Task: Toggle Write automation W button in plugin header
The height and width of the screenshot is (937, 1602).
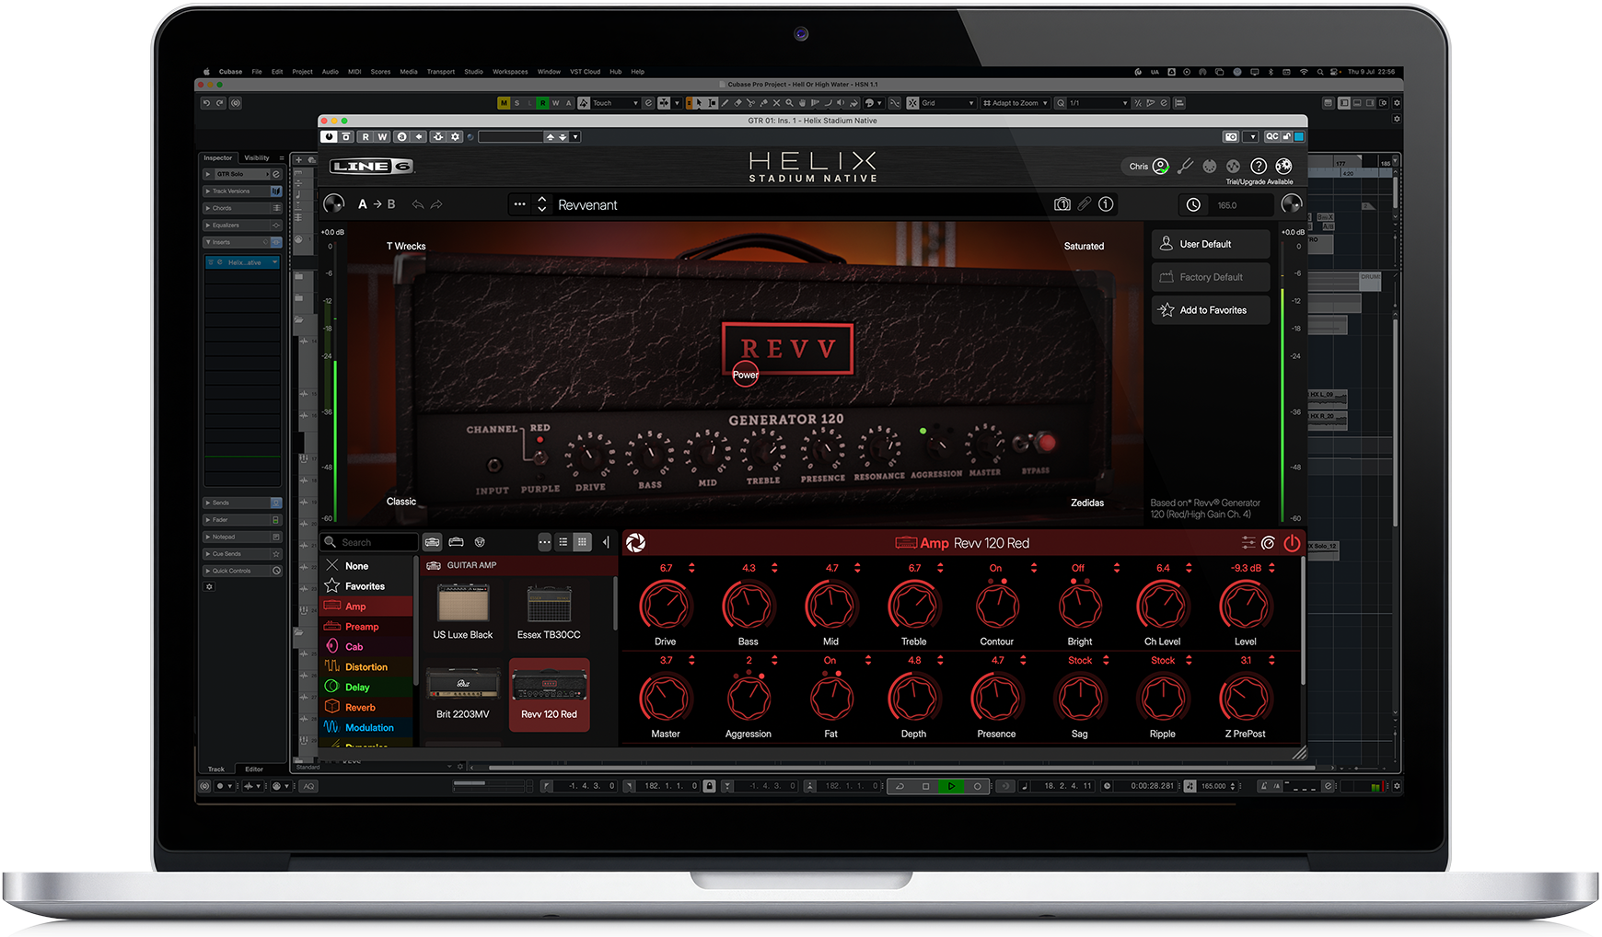Action: [x=383, y=136]
